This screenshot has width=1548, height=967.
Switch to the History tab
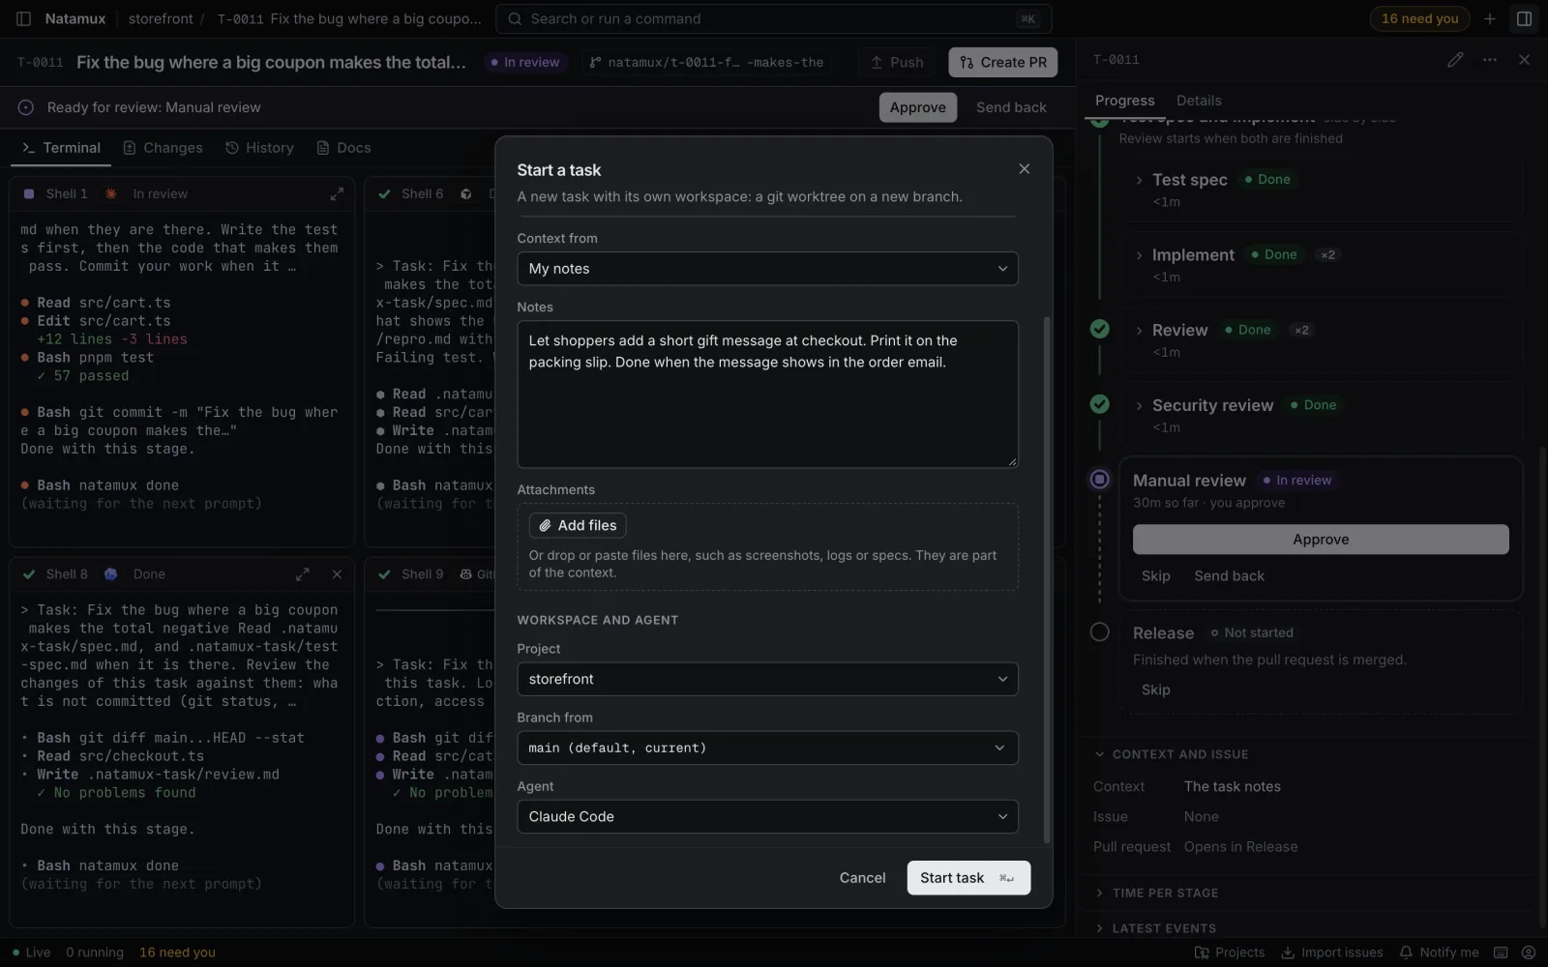[259, 148]
